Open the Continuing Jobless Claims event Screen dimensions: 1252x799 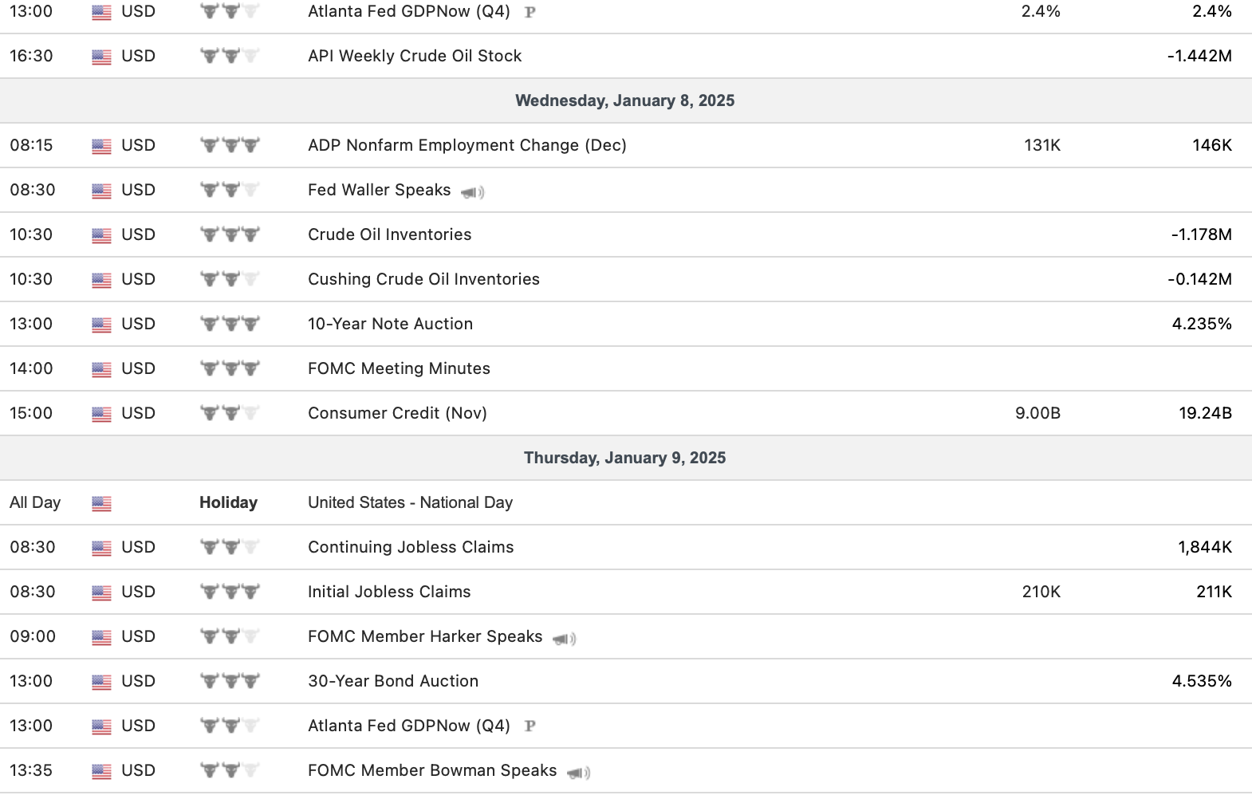[x=411, y=547]
